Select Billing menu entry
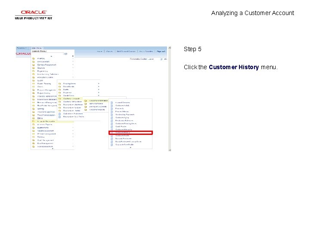This screenshot has width=310, height=232. coord(40,118)
